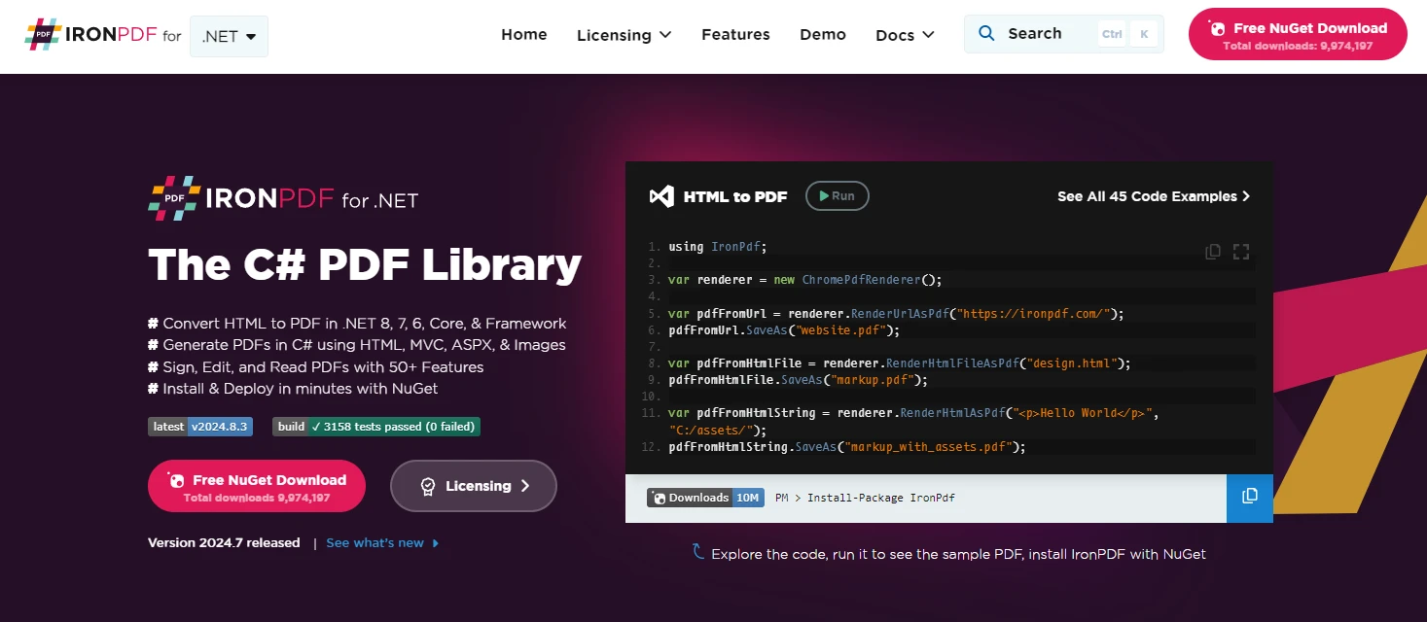Follow the See what's new link
Image resolution: width=1427 pixels, height=622 pixels.
pyautogui.click(x=382, y=543)
